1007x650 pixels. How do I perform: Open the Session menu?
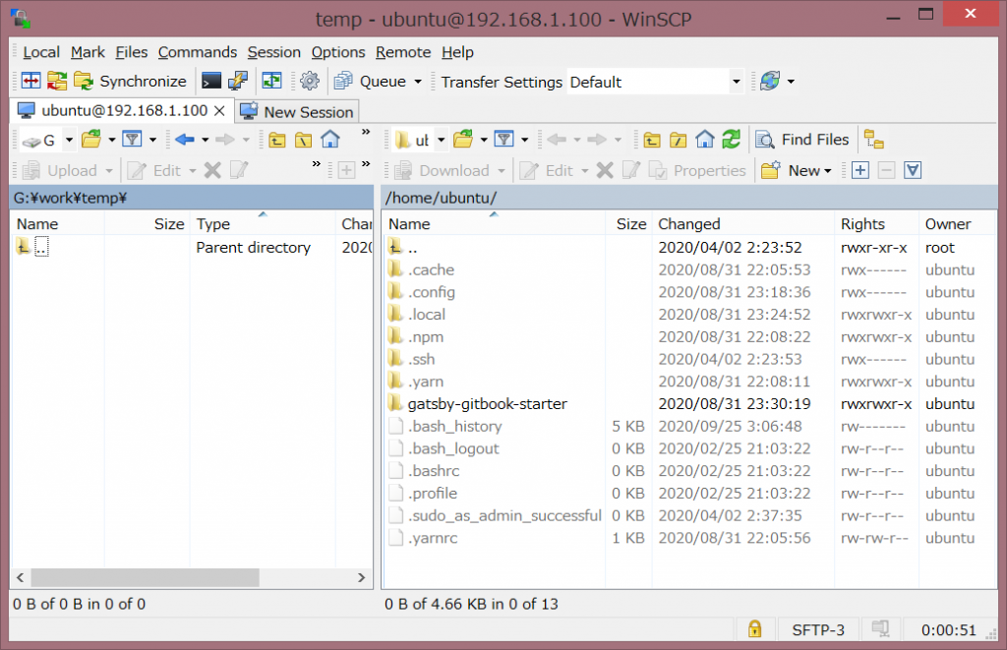click(x=274, y=52)
